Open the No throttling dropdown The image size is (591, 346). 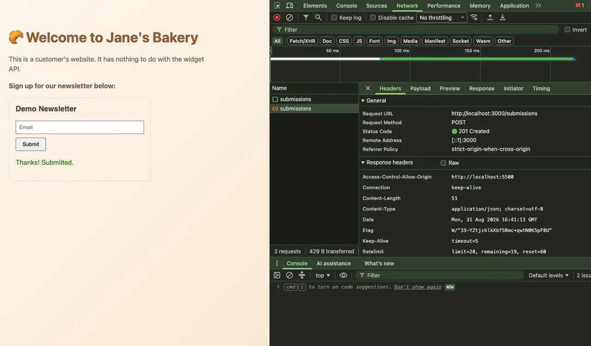click(x=442, y=18)
